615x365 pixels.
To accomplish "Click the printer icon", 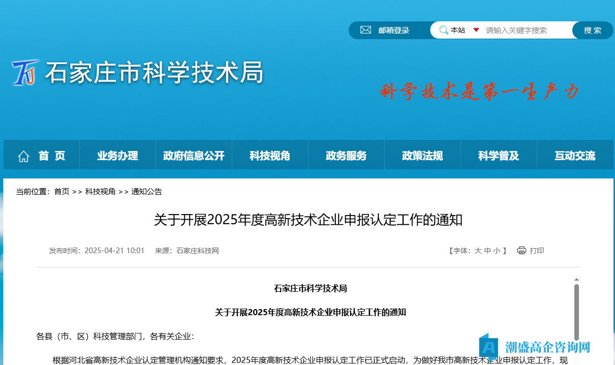I will tap(521, 251).
